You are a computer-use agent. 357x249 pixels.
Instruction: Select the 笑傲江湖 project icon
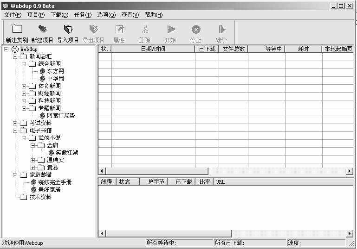click(x=51, y=153)
